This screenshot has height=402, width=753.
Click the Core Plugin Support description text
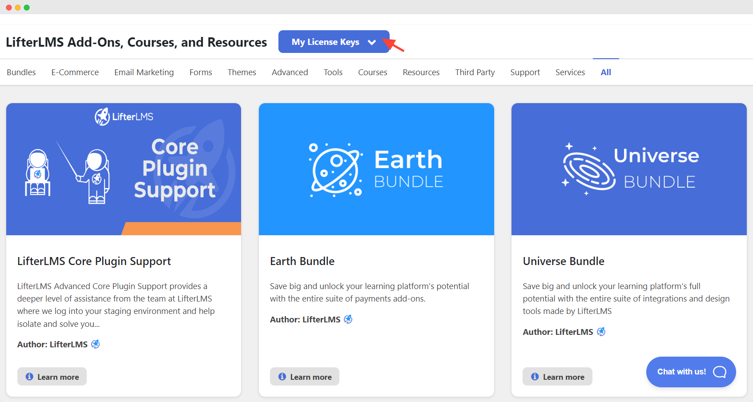pos(116,305)
